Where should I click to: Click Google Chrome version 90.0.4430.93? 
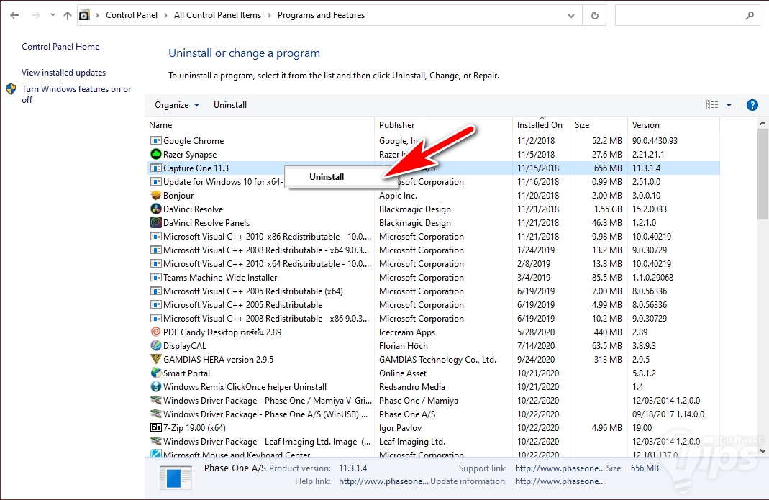[655, 141]
